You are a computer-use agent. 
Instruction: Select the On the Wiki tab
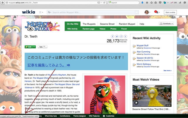pyautogui.click(x=73, y=24)
